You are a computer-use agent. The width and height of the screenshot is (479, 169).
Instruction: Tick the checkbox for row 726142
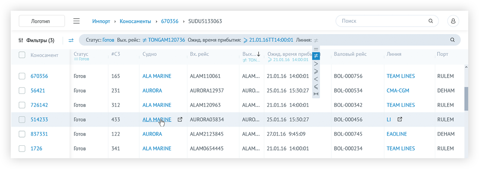coord(22,105)
